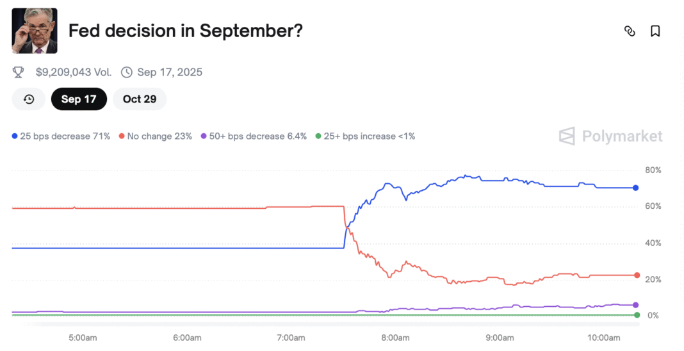Screen dimensions: 684x351
Task: Click the clock icon beside date
Action: (x=127, y=72)
